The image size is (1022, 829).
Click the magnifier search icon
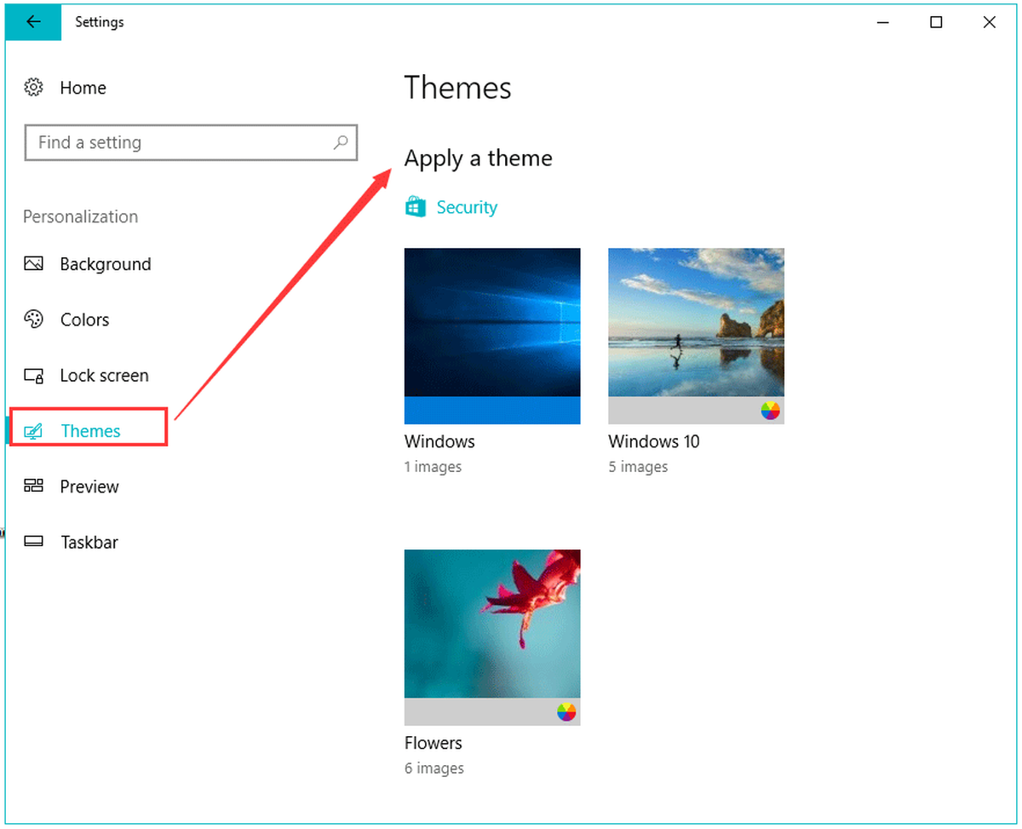pos(341,142)
